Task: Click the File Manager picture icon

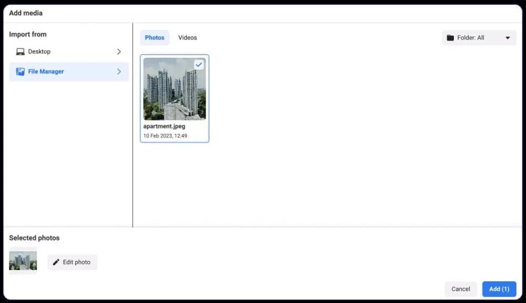Action: point(21,72)
